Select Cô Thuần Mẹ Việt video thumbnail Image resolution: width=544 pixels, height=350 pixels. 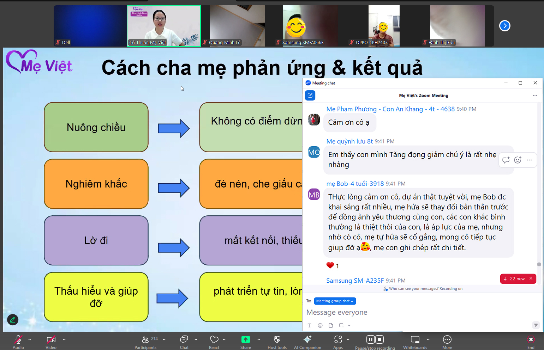coord(164,26)
